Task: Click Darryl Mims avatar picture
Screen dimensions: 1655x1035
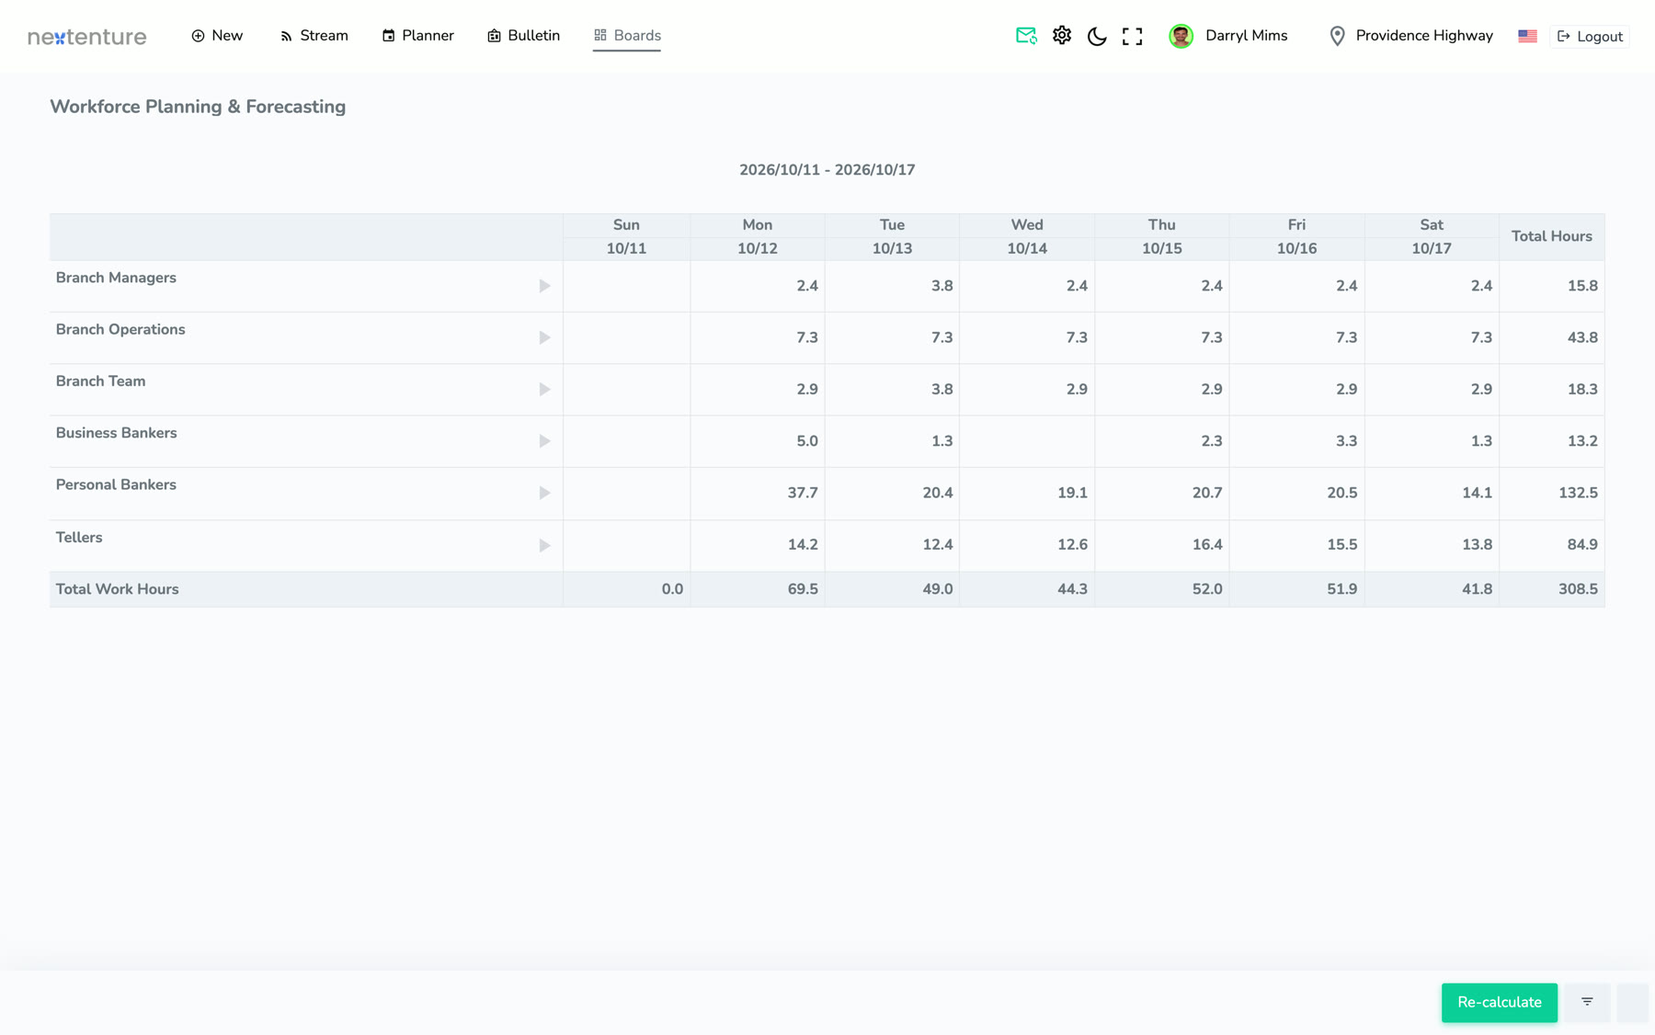Action: coord(1181,36)
